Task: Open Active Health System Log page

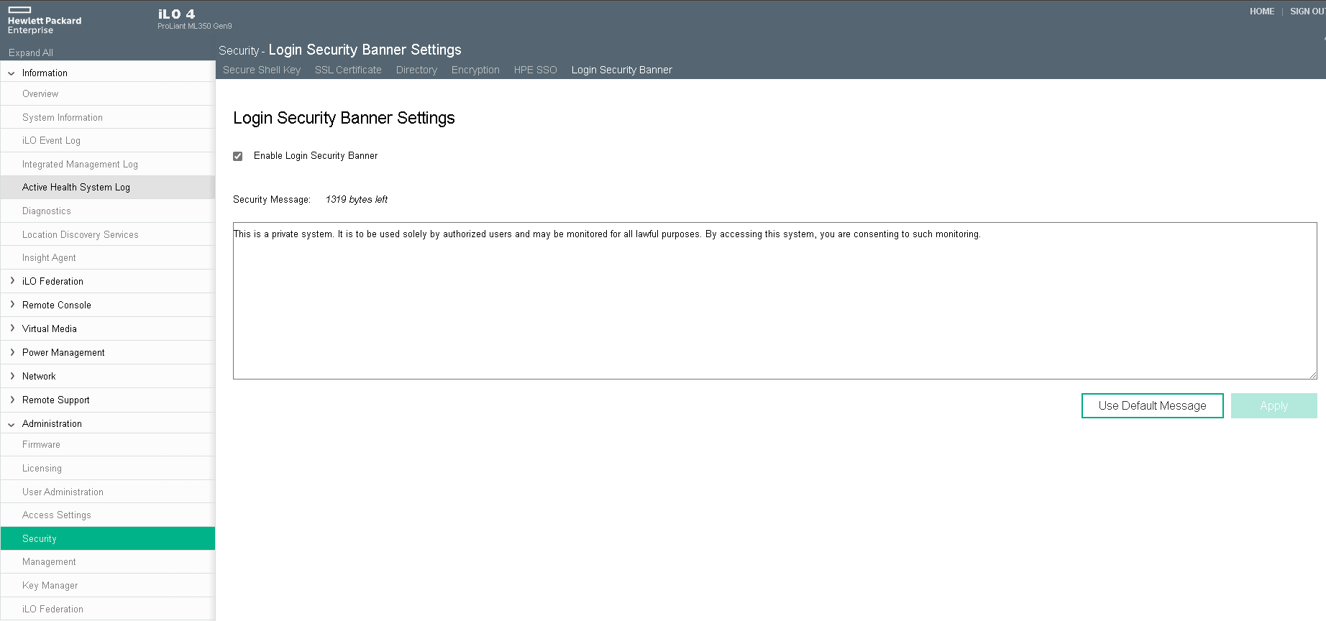Action: click(76, 188)
